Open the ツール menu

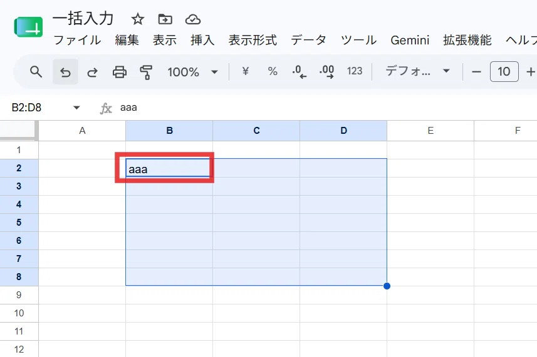pyautogui.click(x=358, y=40)
